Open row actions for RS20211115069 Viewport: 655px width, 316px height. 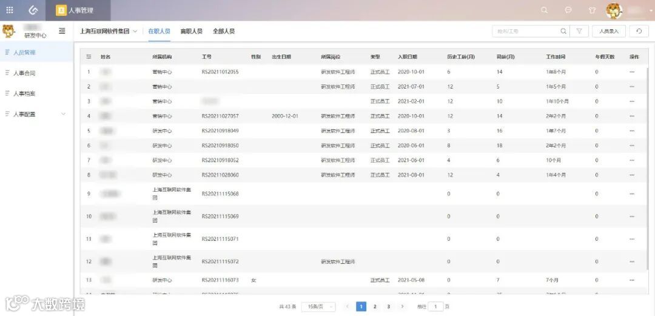632,216
